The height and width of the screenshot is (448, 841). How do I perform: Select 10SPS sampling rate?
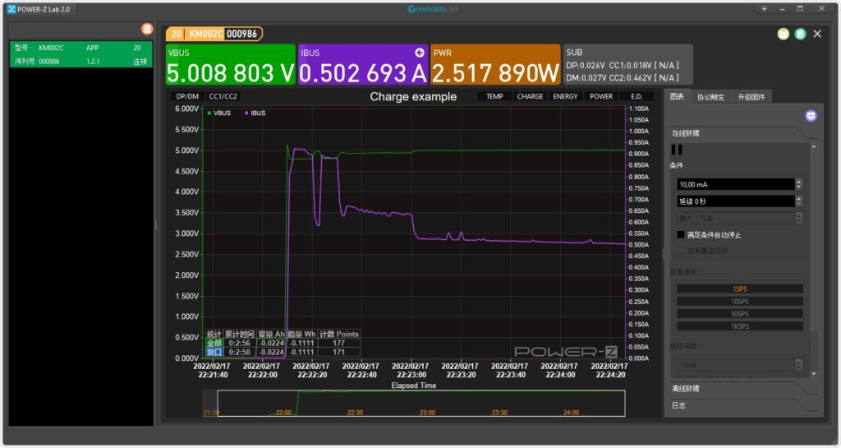pos(740,302)
